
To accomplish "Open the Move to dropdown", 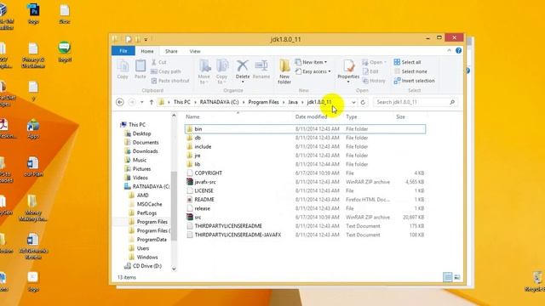I will (204, 71).
